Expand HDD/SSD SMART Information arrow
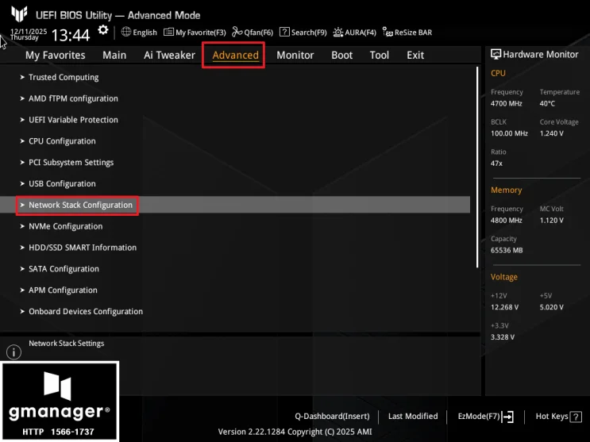The image size is (590, 442). 22,248
